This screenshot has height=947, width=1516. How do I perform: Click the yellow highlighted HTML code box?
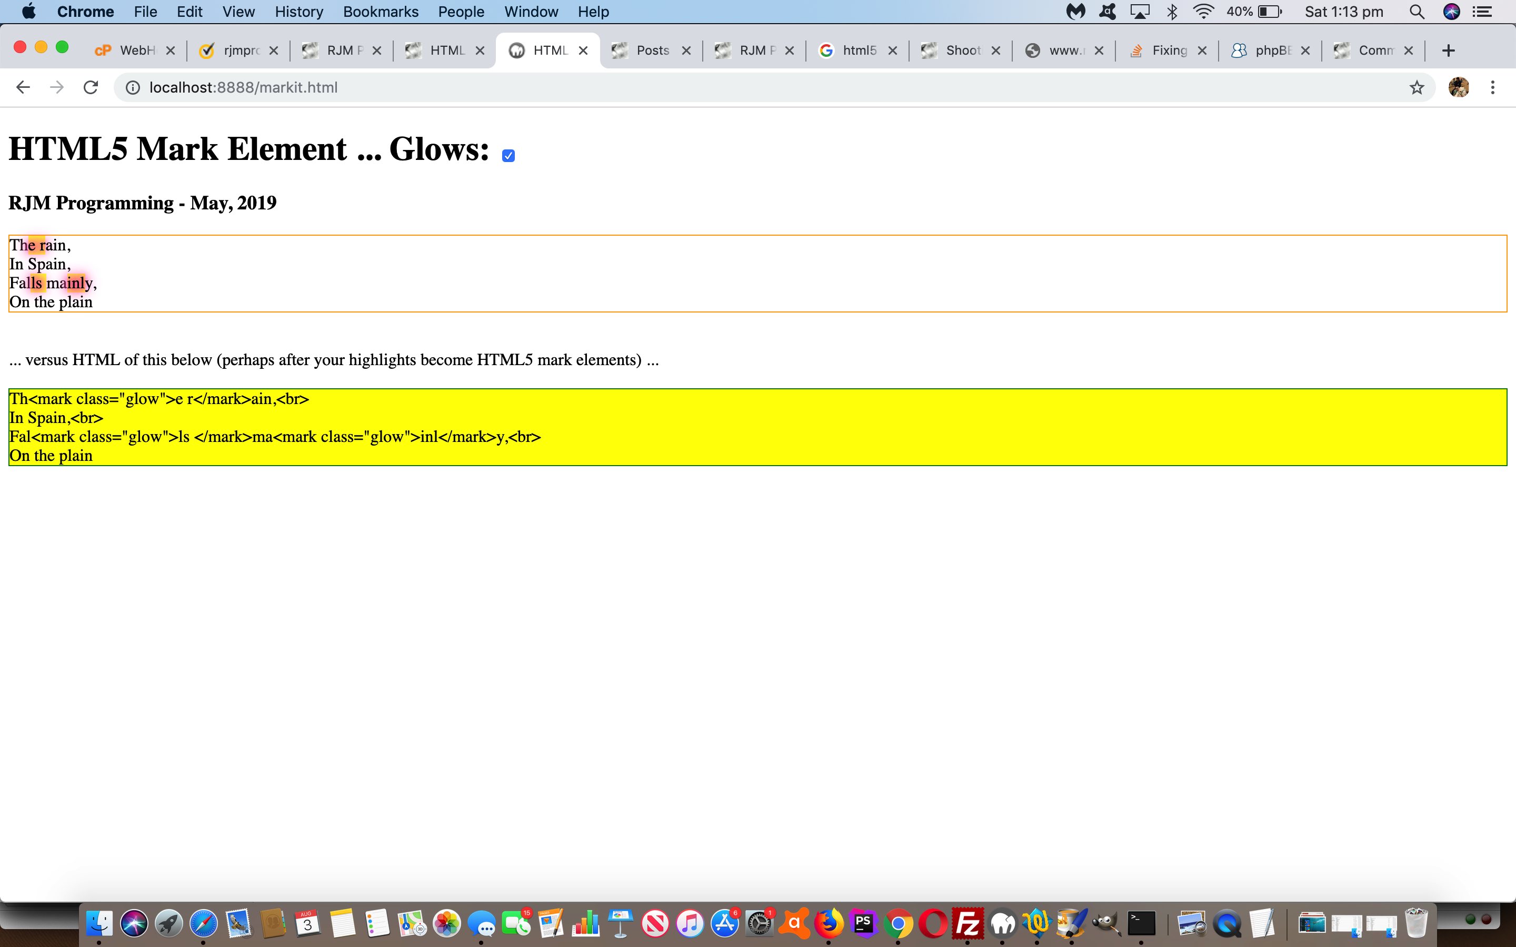click(757, 427)
